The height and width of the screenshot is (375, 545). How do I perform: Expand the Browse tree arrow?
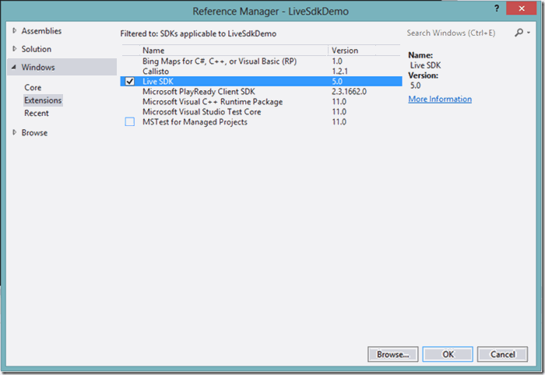point(14,132)
